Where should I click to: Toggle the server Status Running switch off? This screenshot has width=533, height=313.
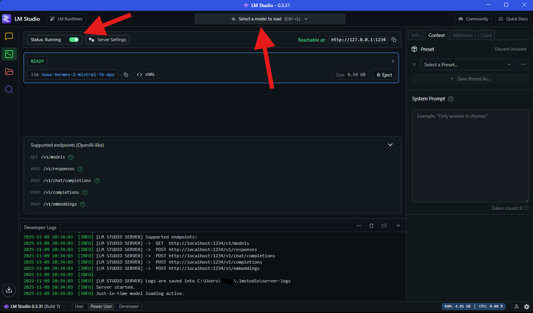pos(74,40)
